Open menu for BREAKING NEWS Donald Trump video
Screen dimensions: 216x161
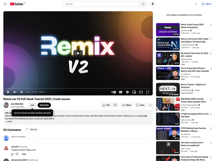click(x=211, y=99)
